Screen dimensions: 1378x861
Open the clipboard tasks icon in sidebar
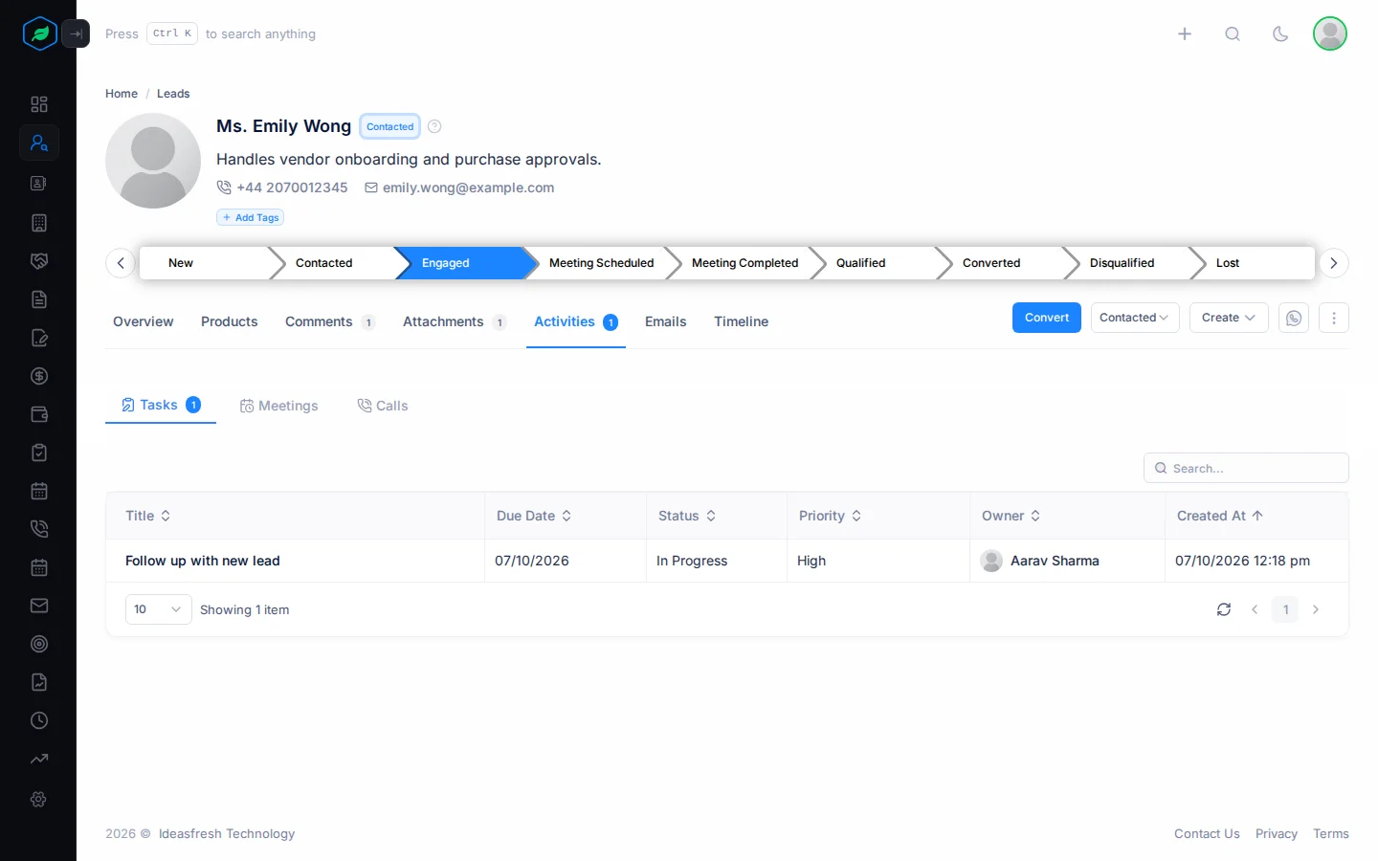(x=39, y=453)
